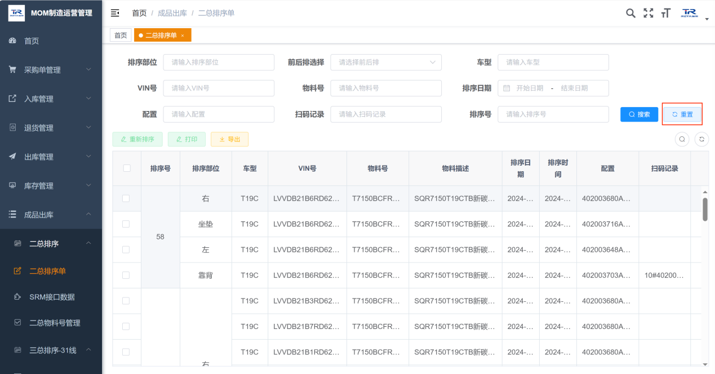715x374 pixels.
Task: Click the 结束日期 date input
Action: point(574,88)
